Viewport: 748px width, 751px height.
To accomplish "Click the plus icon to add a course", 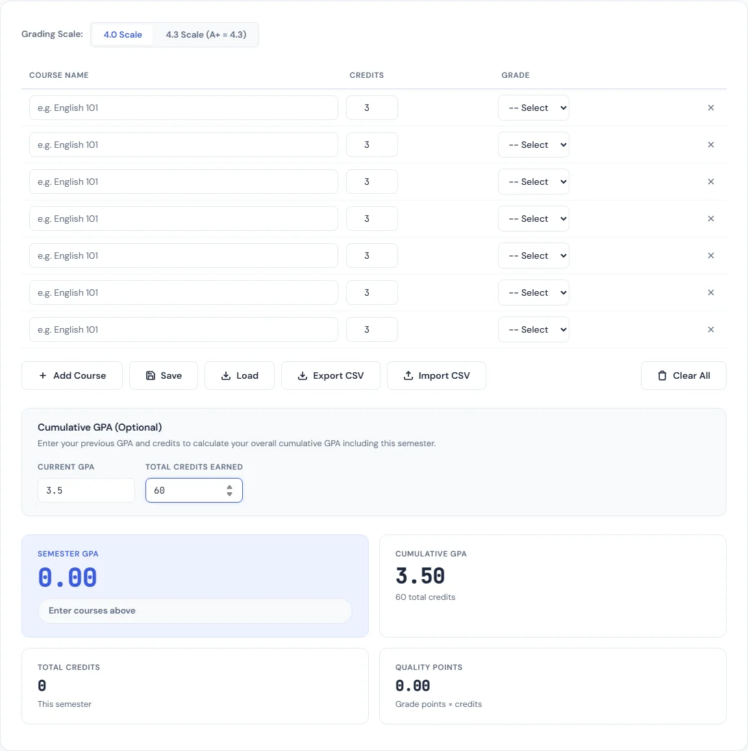I will click(x=42, y=375).
